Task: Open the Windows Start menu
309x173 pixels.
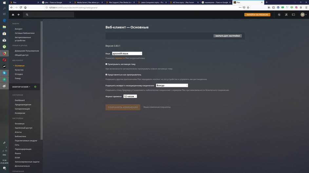Action: tap(4, 3)
